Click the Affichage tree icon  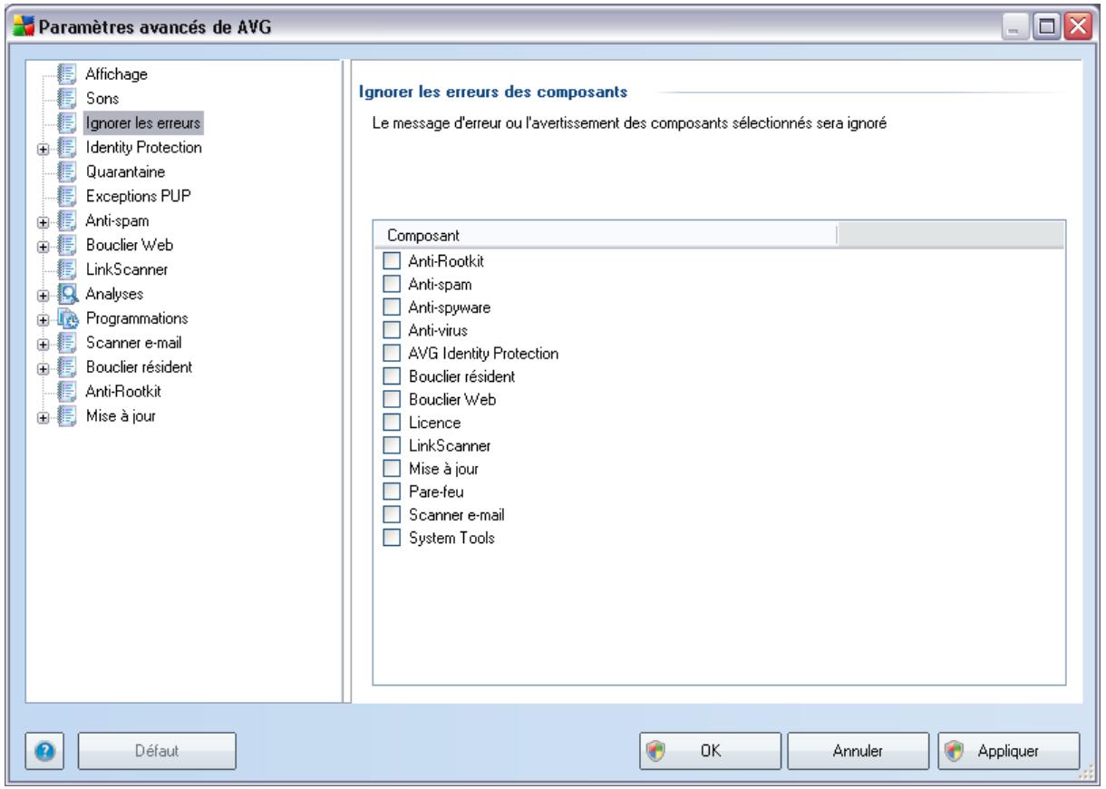(65, 73)
